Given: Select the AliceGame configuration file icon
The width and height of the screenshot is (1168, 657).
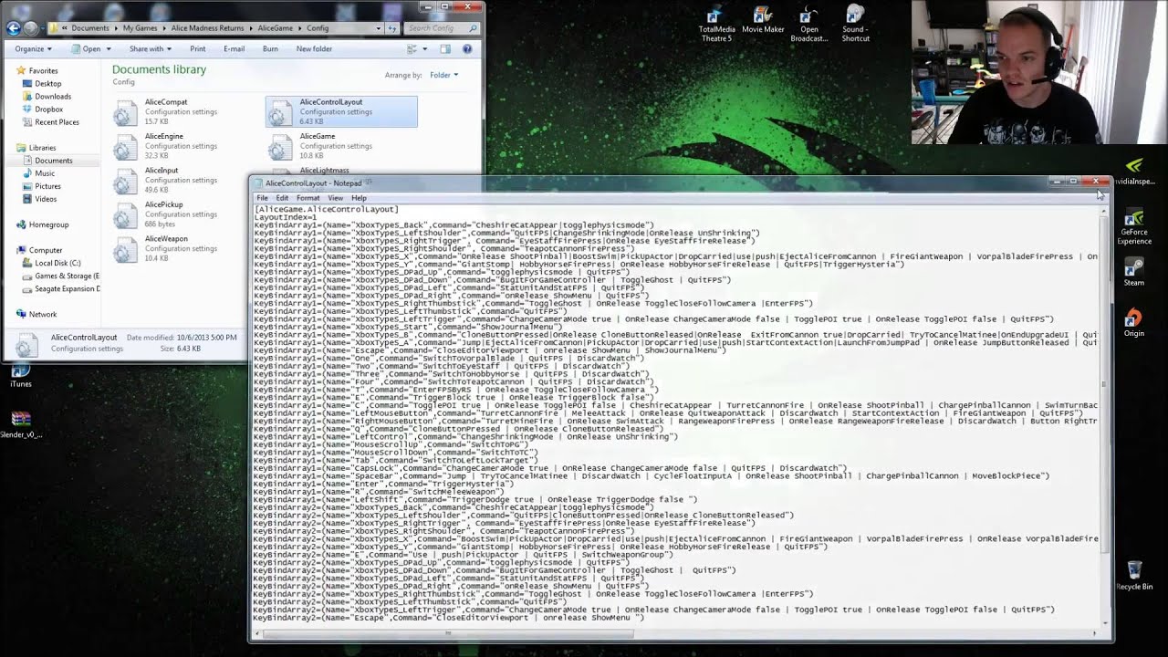Looking at the screenshot, I should click(280, 147).
